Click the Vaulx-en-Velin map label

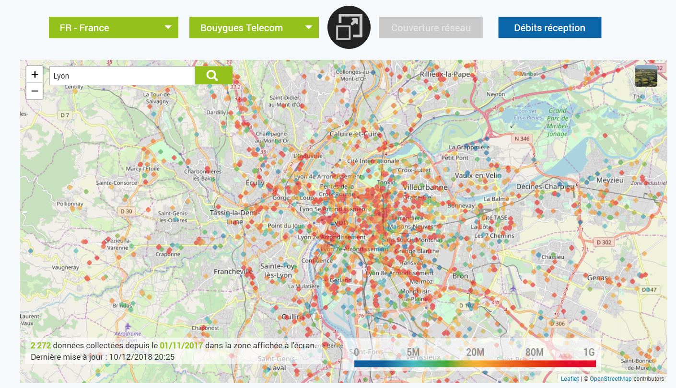point(478,175)
